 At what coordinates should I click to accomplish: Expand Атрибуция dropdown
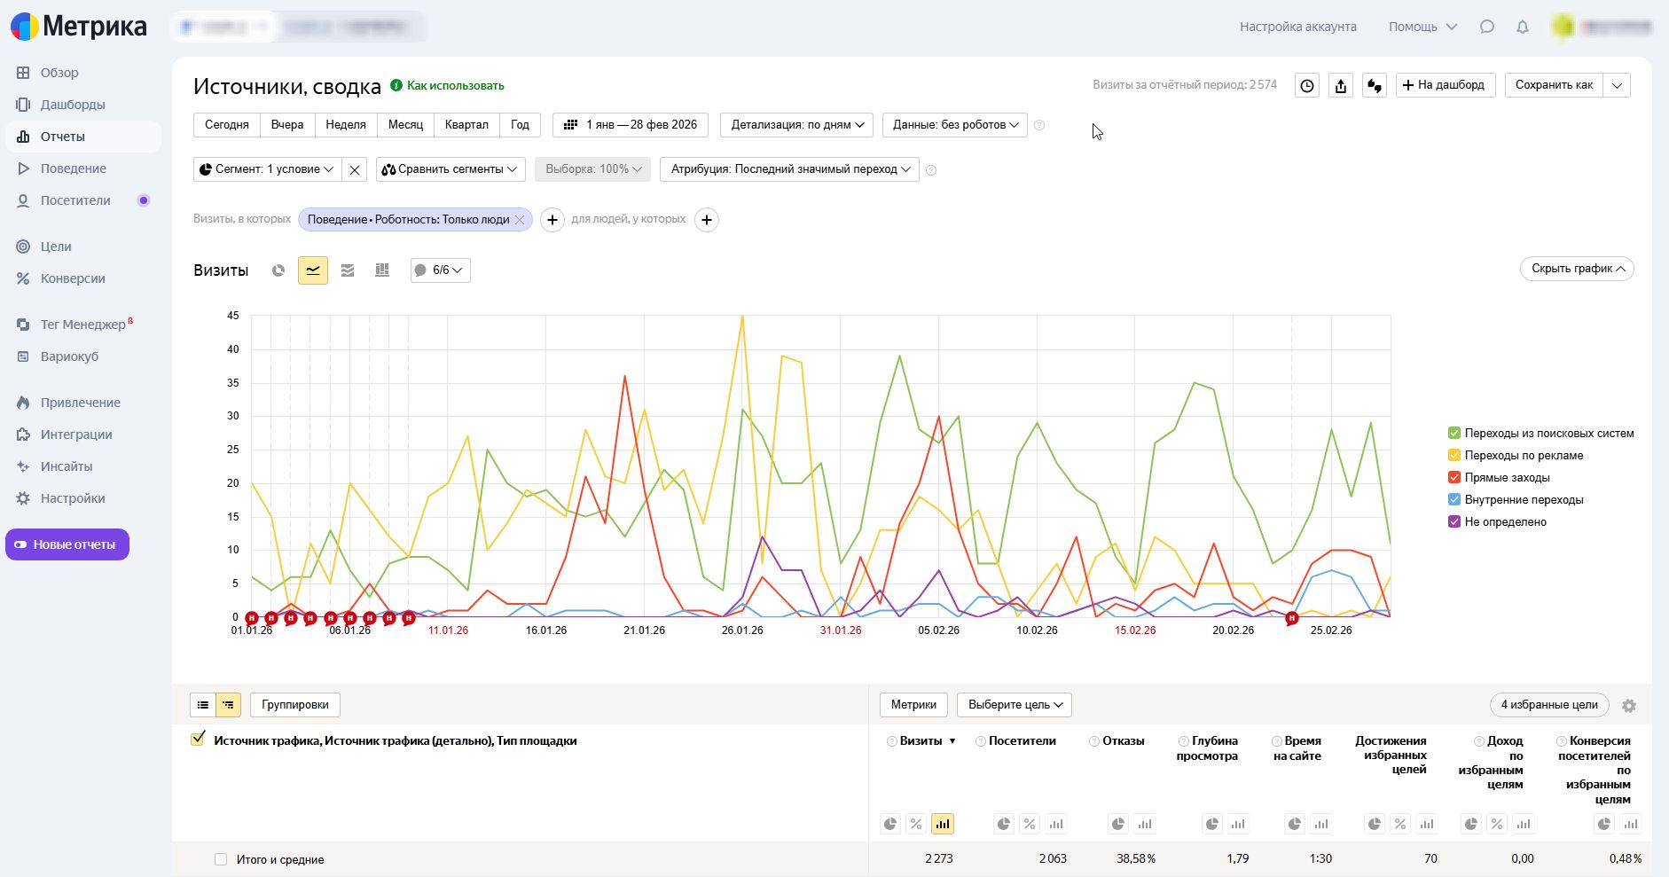pyautogui.click(x=789, y=169)
